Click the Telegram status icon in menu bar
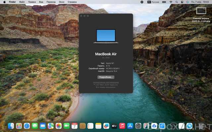Image resolution: width=212 pixels, height=132 pixels. [x=142, y=2]
